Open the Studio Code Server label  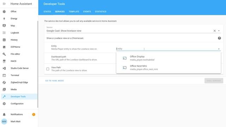(x=20, y=68)
